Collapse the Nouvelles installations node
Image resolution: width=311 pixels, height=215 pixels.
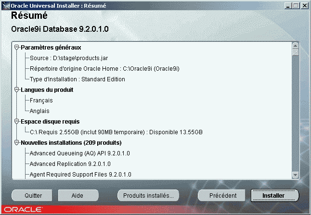click(17, 143)
